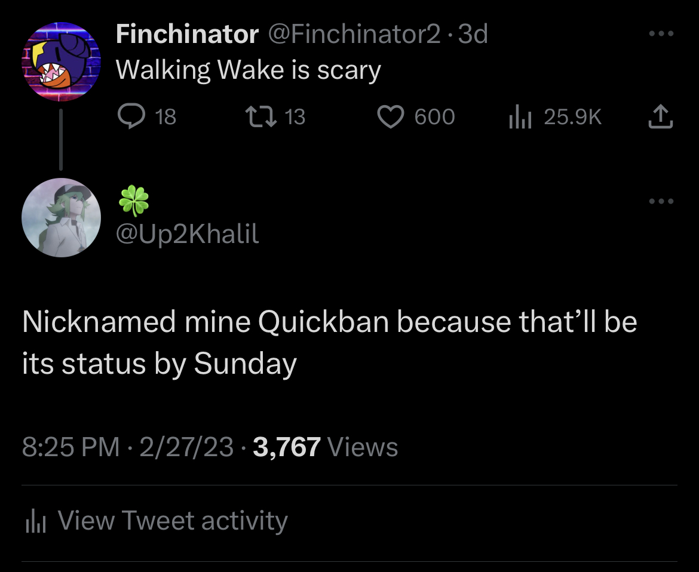Retweet the Walking Wake tweet
This screenshot has width=699, height=572.
click(261, 116)
